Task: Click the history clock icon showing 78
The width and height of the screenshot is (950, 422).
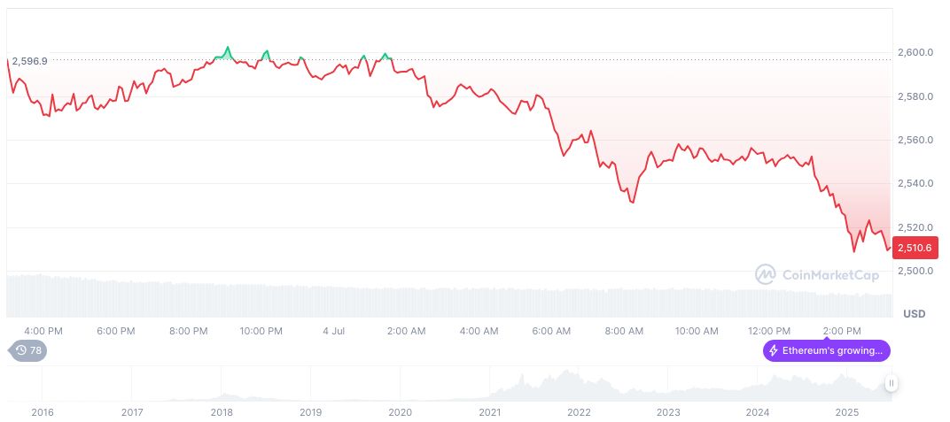Action: [x=21, y=350]
